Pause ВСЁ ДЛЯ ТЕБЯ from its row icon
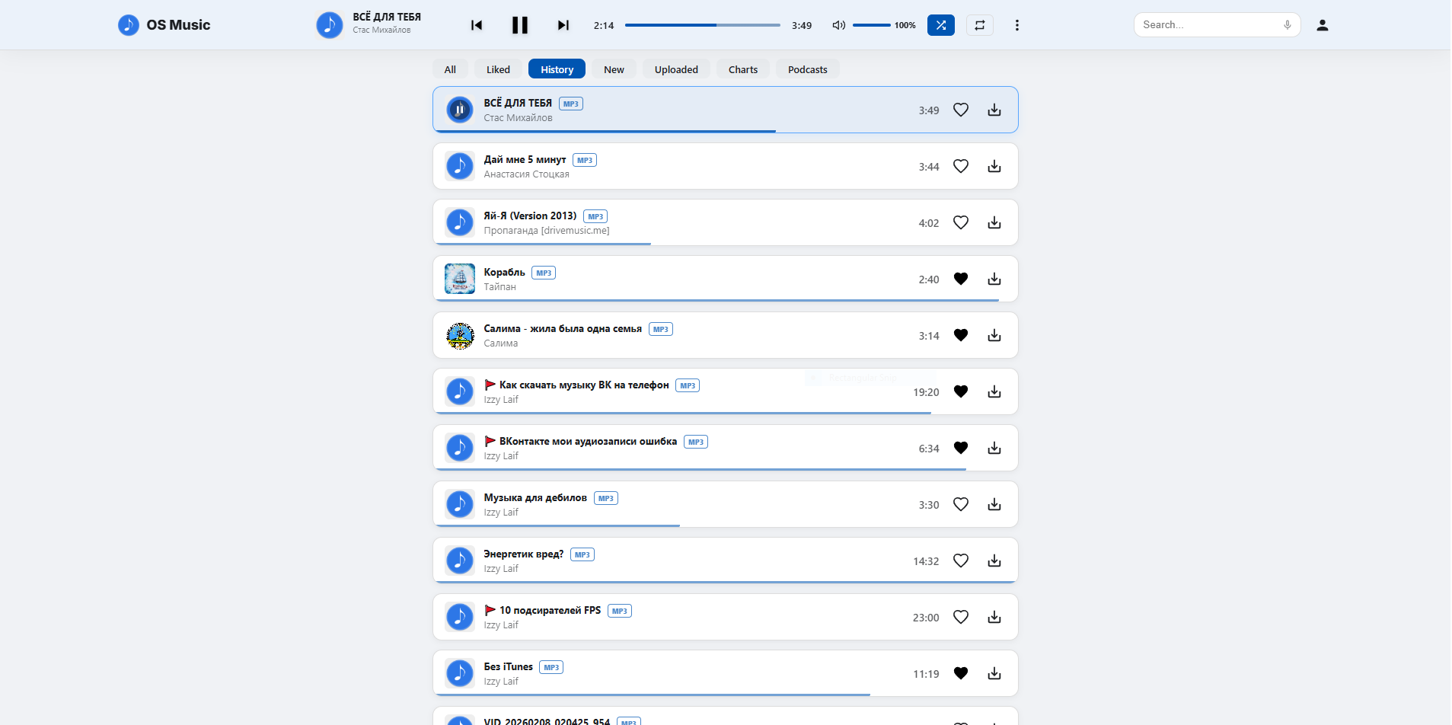1452x725 pixels. click(x=460, y=110)
